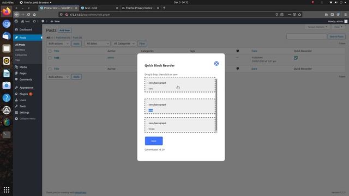Reload the current page
Screen dimensions: 349x196
[28, 15]
